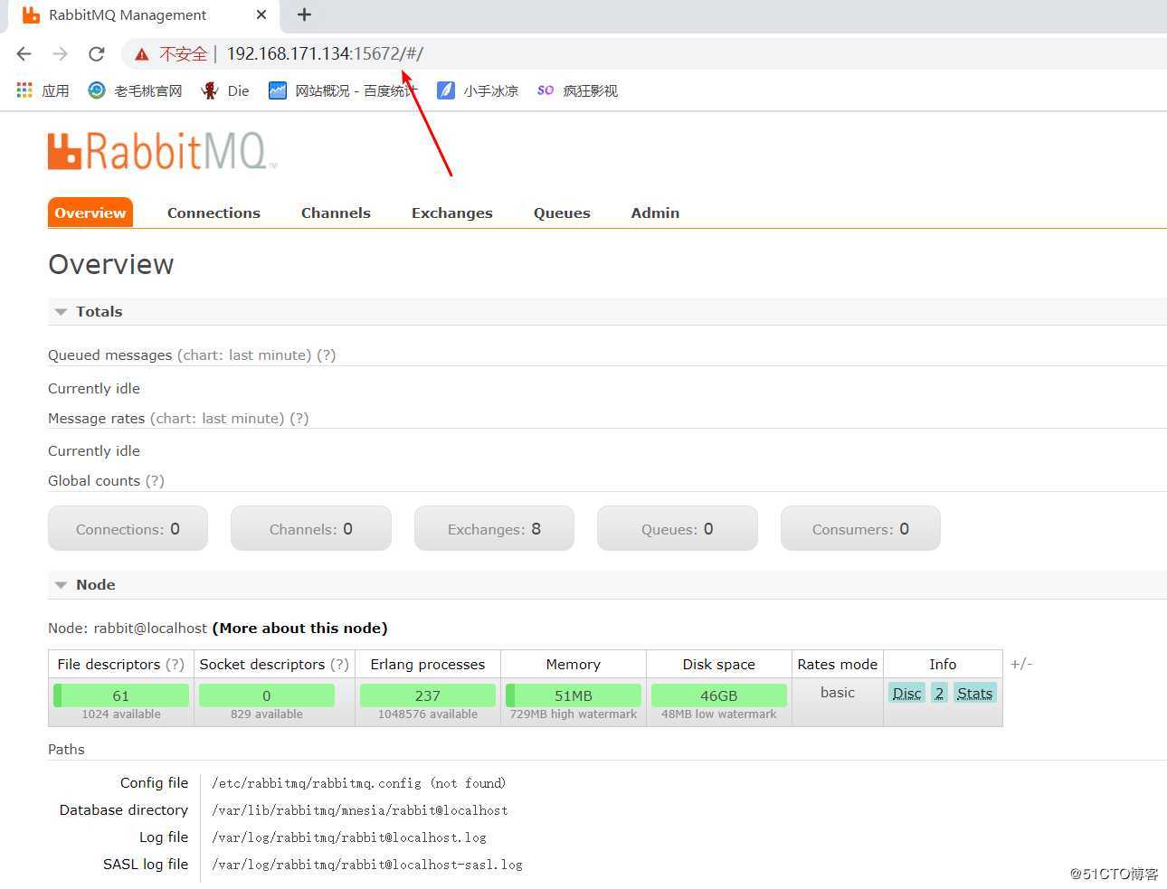
Task: Click the not-secure warning triangle icon
Action: point(142,54)
